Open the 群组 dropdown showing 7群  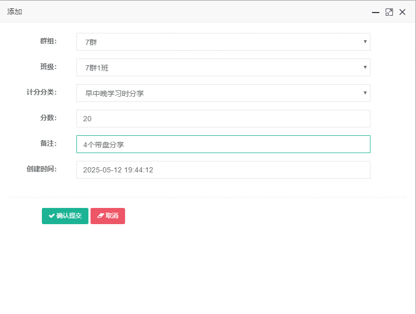[223, 42]
